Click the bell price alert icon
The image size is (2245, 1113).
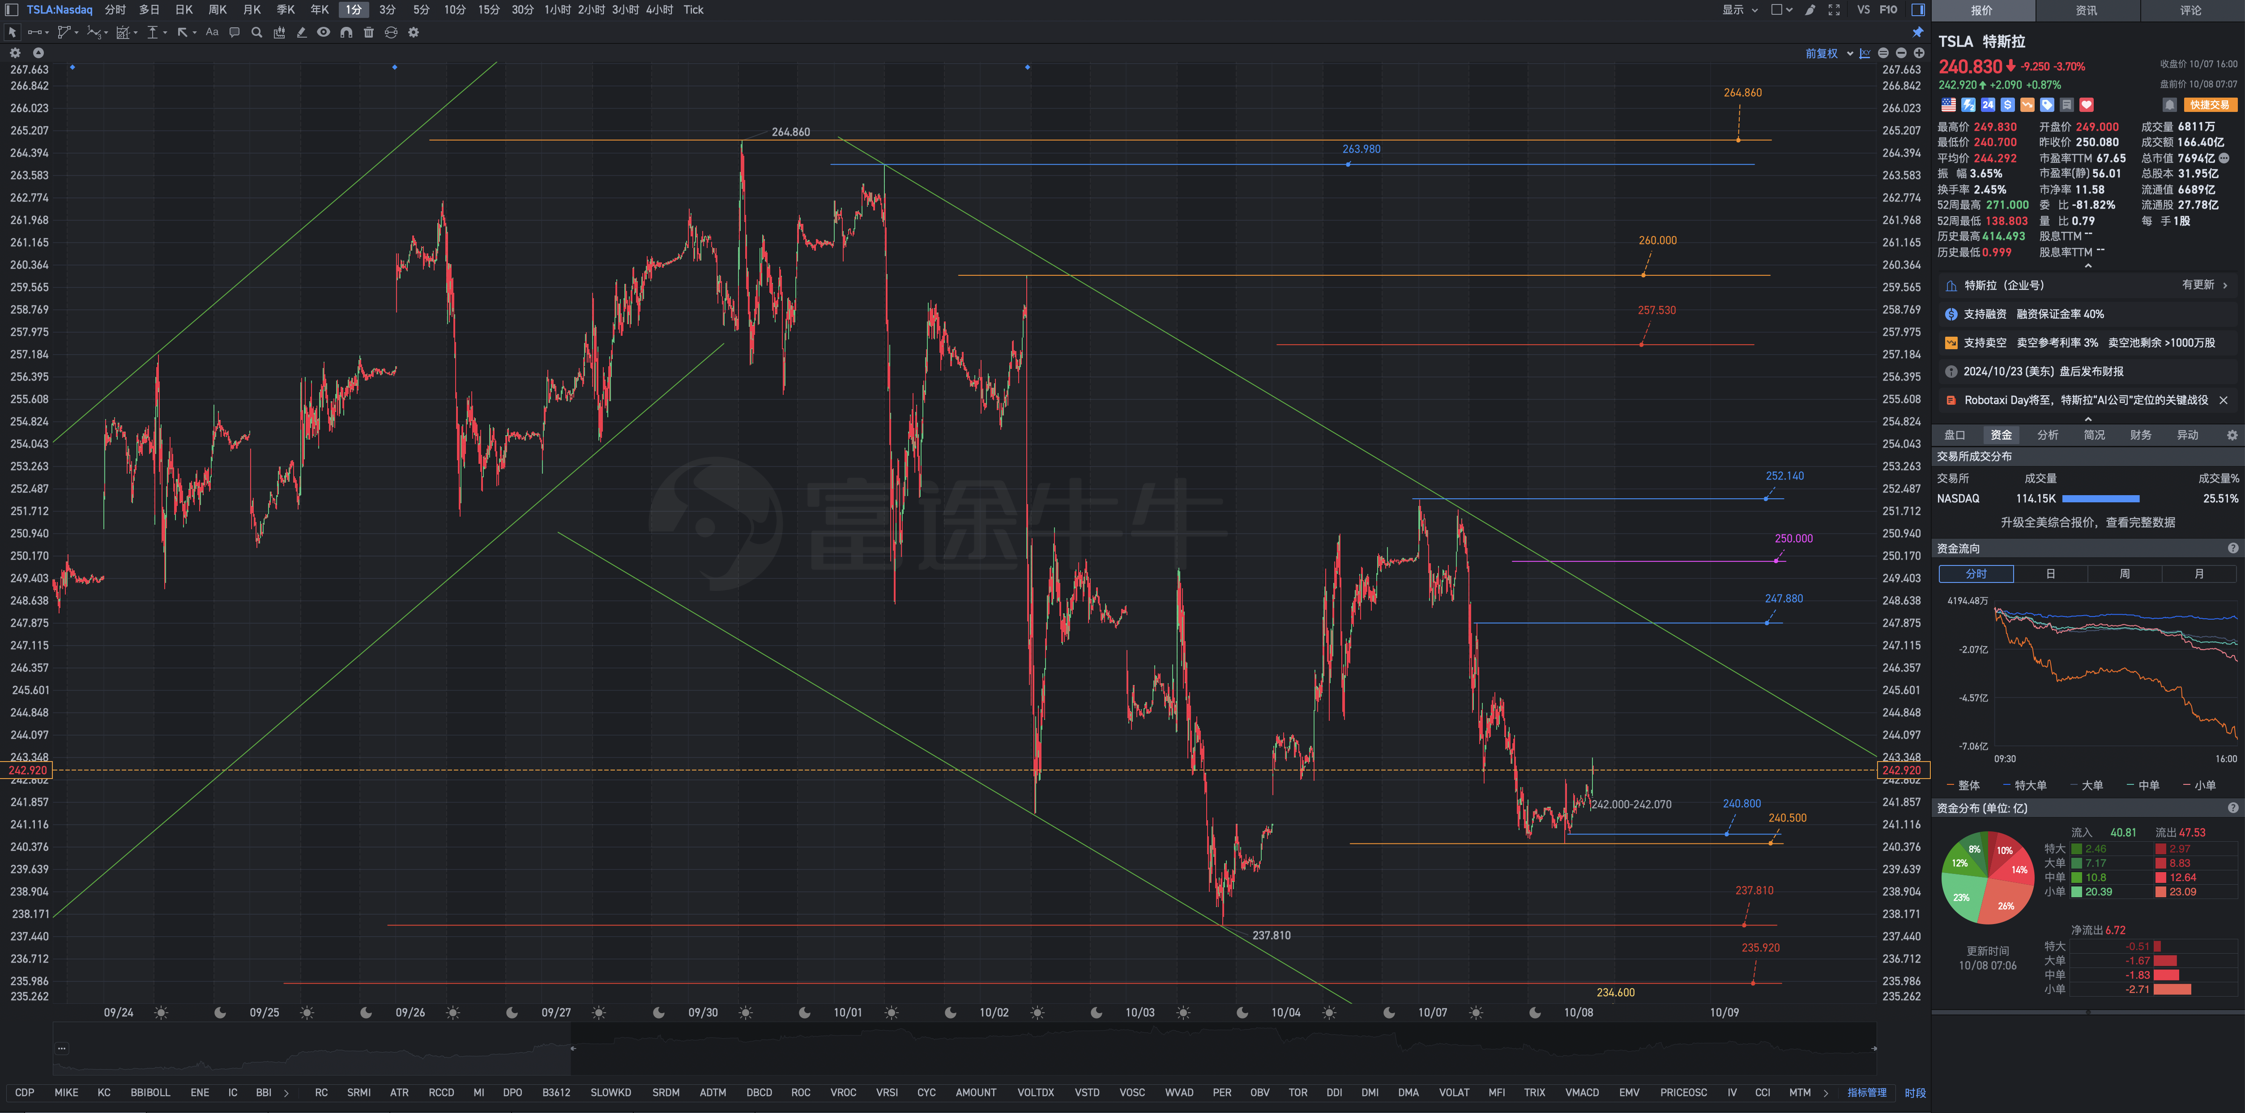pos(2169,105)
